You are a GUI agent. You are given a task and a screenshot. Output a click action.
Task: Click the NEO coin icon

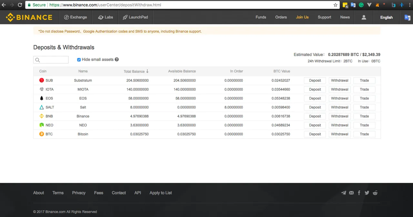pyautogui.click(x=42, y=125)
